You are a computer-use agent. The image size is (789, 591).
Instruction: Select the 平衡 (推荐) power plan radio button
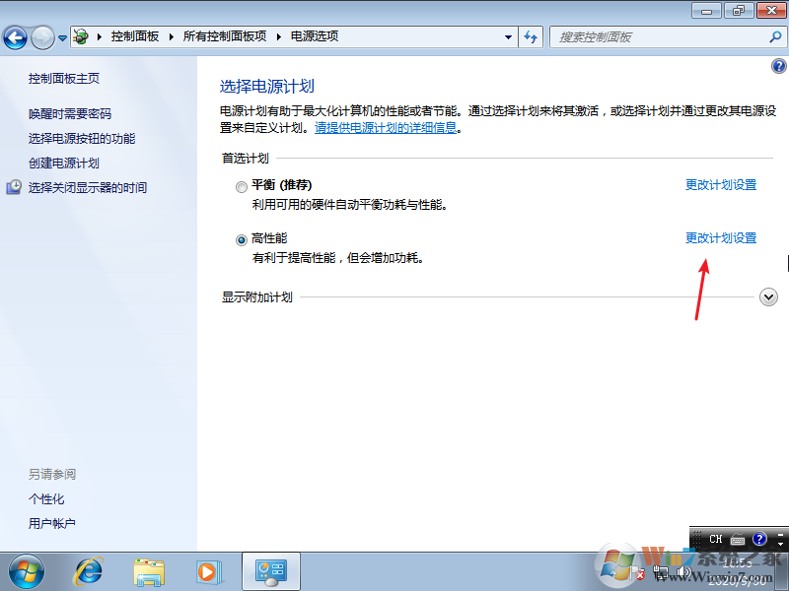pos(241,186)
